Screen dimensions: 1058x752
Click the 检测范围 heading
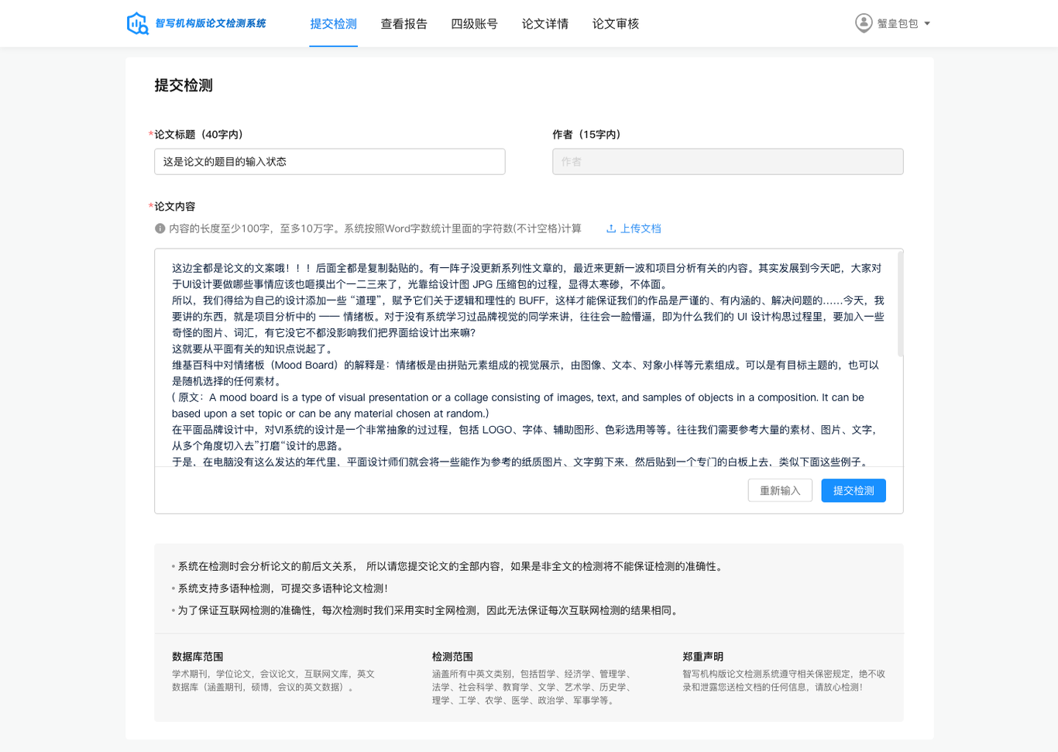(x=452, y=657)
